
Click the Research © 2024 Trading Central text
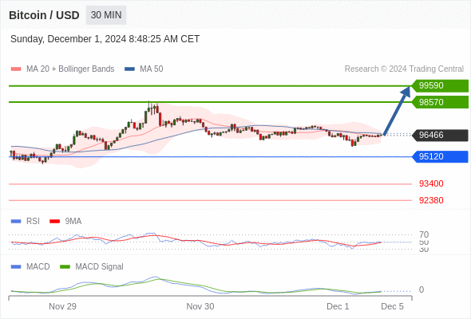click(404, 69)
